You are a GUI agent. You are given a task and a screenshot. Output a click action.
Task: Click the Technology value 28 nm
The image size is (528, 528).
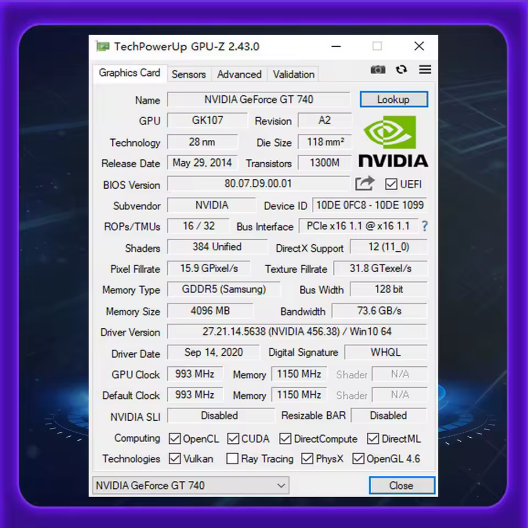[x=202, y=142]
